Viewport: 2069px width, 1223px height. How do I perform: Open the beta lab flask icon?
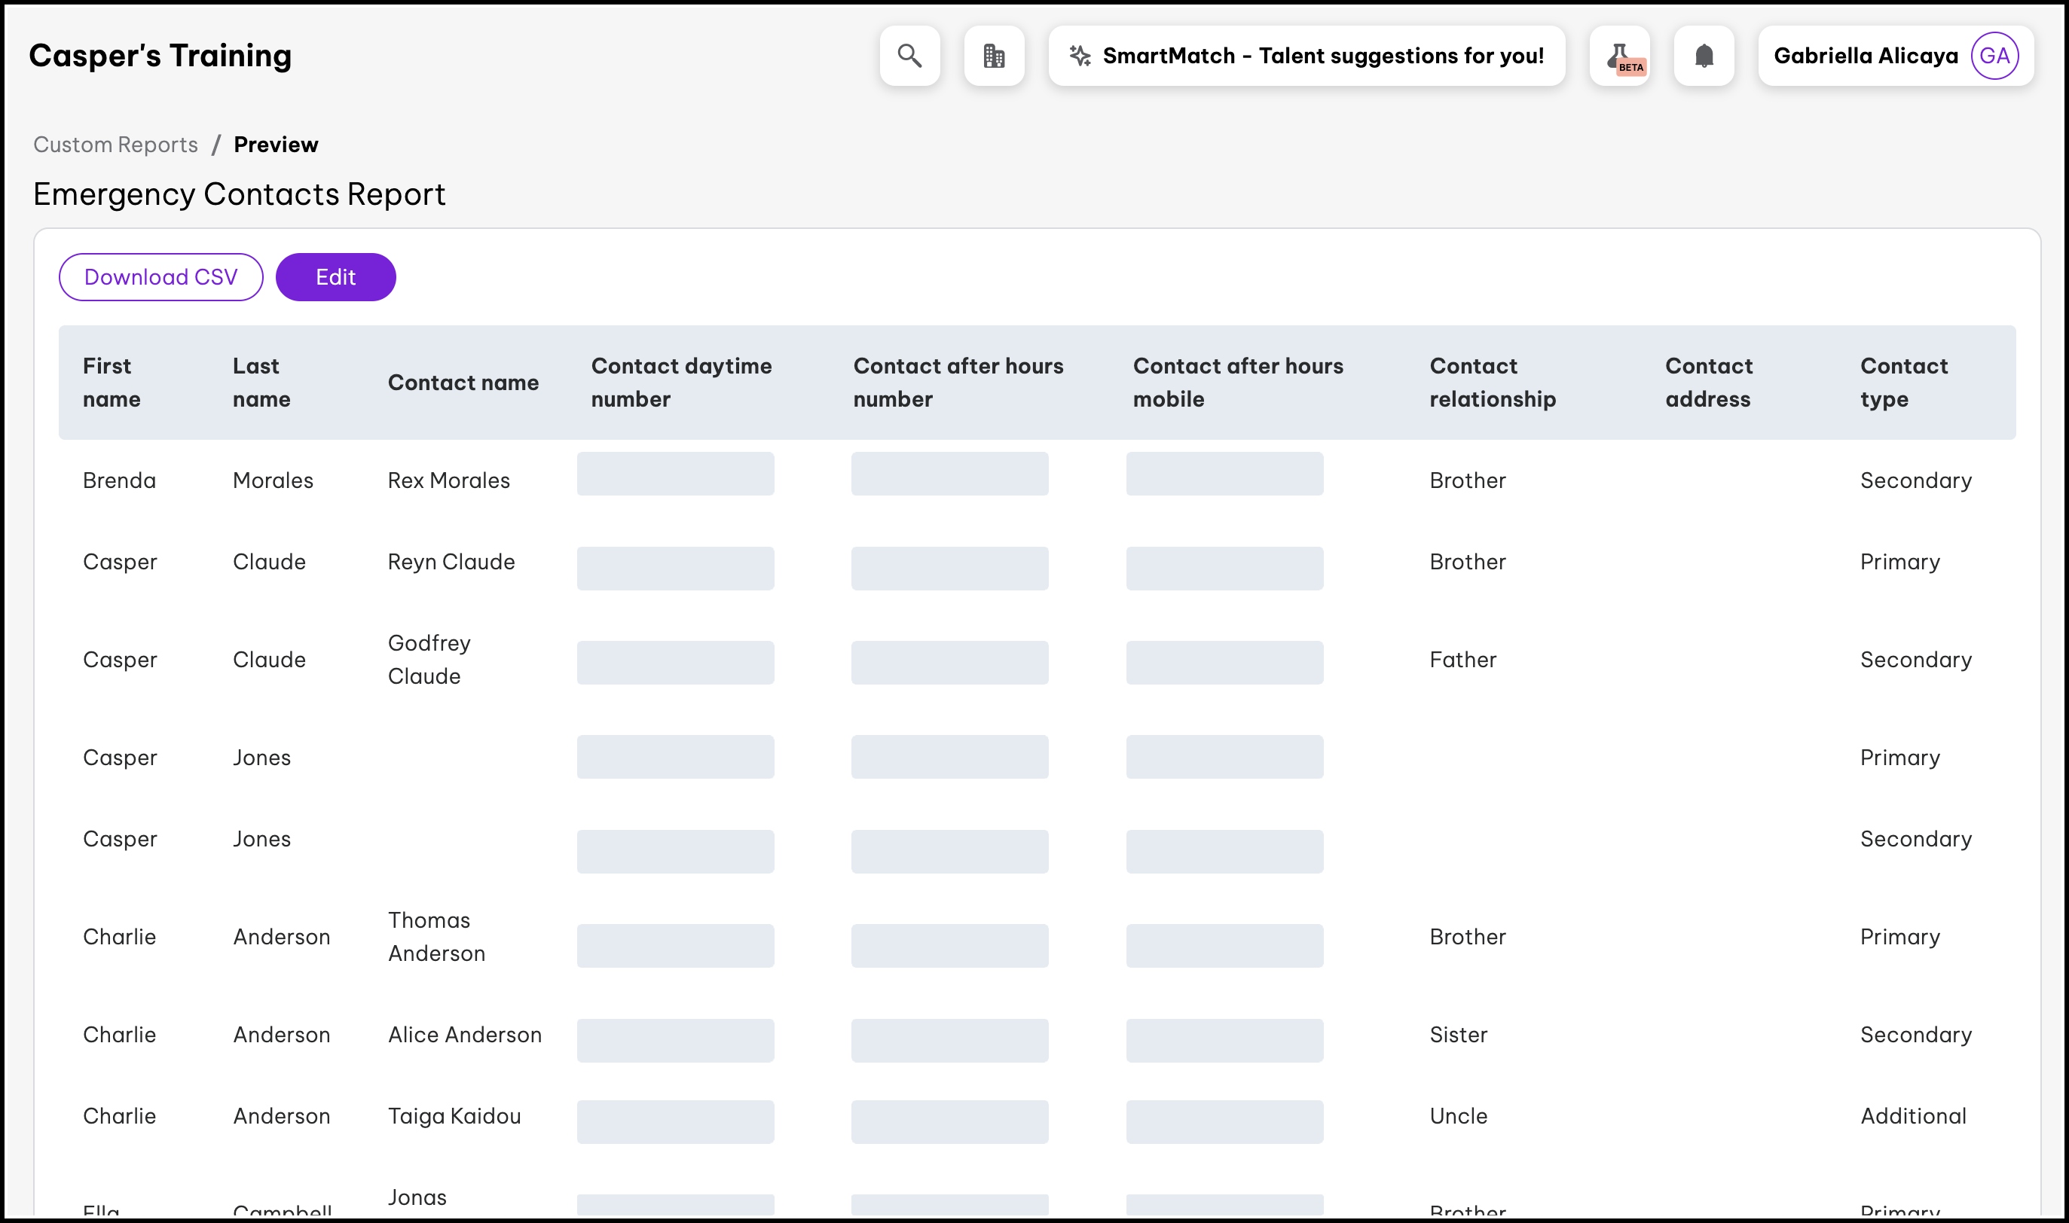[x=1620, y=56]
